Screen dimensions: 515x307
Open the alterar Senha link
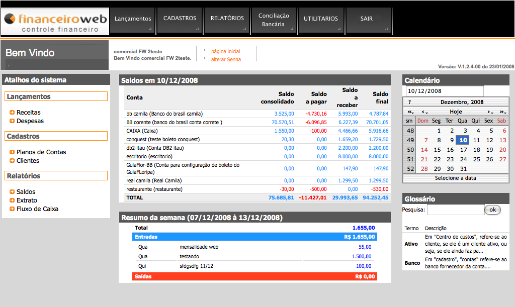(226, 59)
